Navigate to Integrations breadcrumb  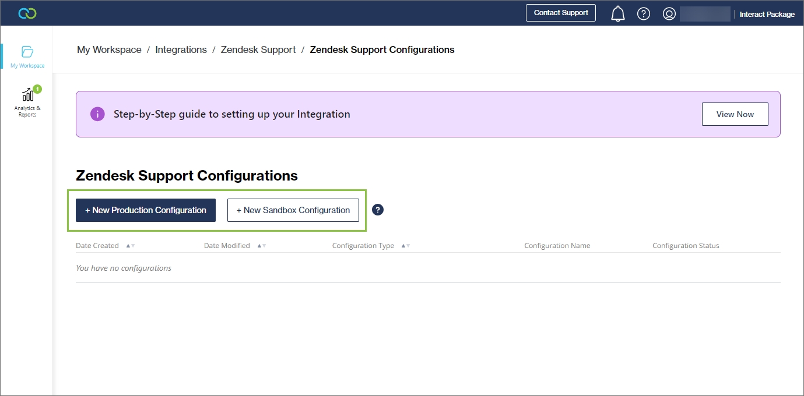(181, 50)
